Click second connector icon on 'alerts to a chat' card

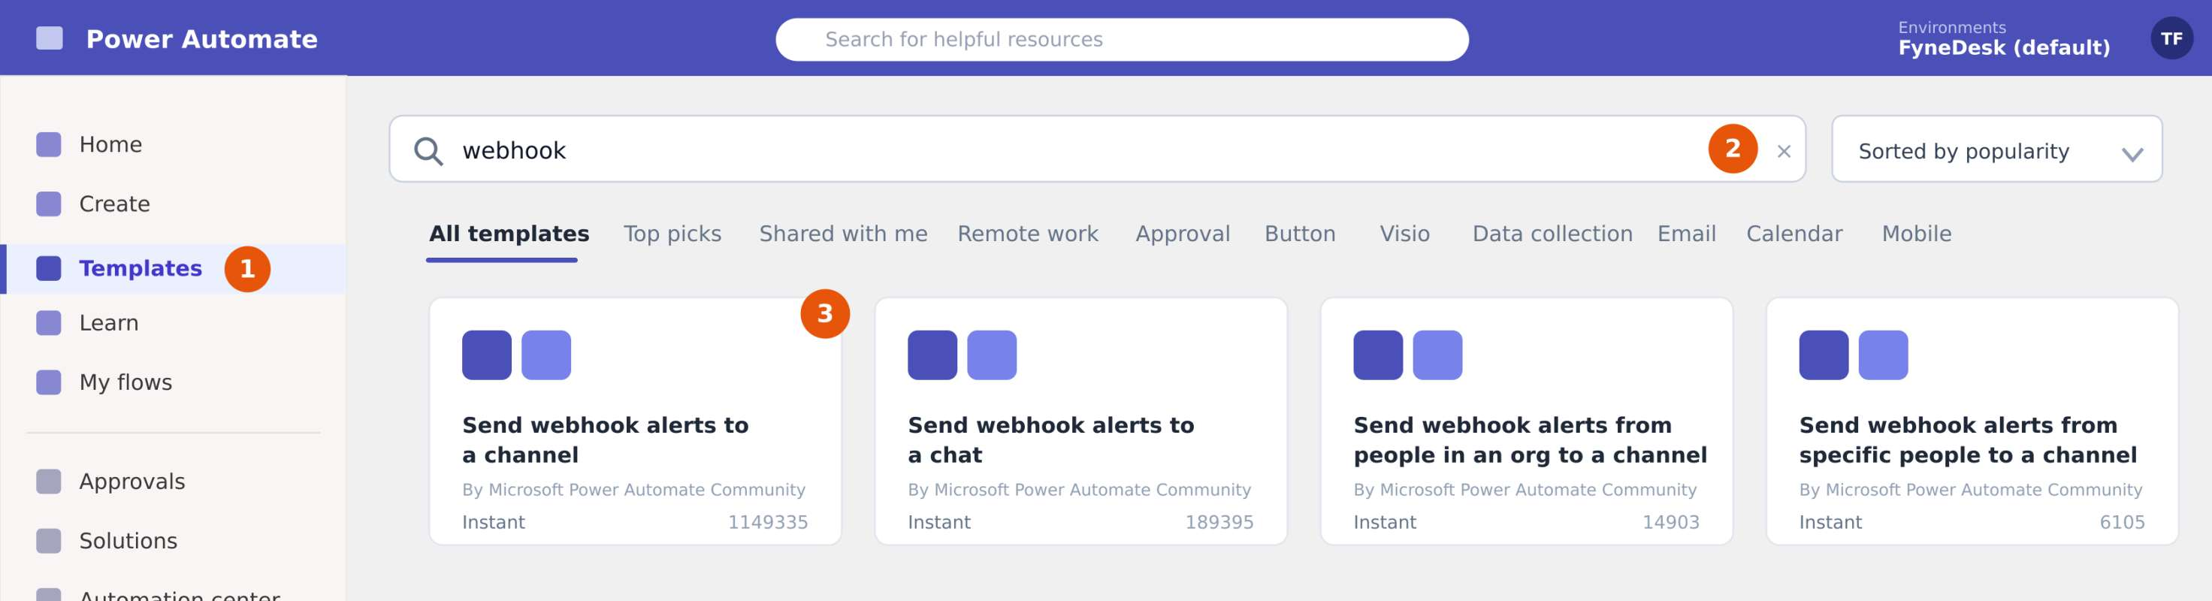(992, 355)
